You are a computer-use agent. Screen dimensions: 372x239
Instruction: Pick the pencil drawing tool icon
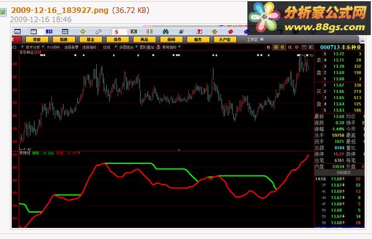coord(98,31)
